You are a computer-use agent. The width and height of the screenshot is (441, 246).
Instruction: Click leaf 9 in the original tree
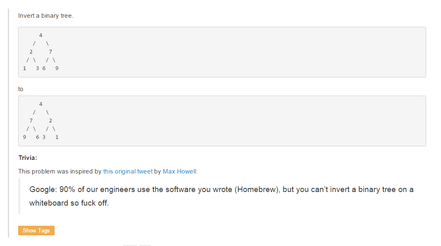57,68
